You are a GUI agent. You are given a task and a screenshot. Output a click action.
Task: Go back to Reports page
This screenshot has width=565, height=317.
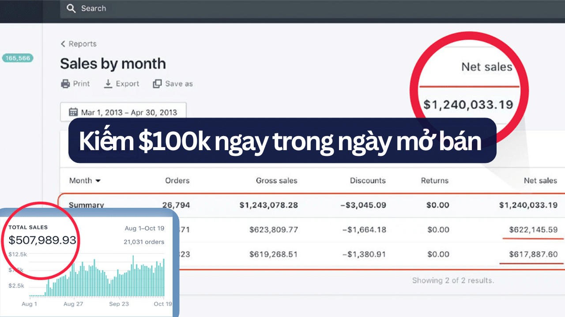point(82,44)
